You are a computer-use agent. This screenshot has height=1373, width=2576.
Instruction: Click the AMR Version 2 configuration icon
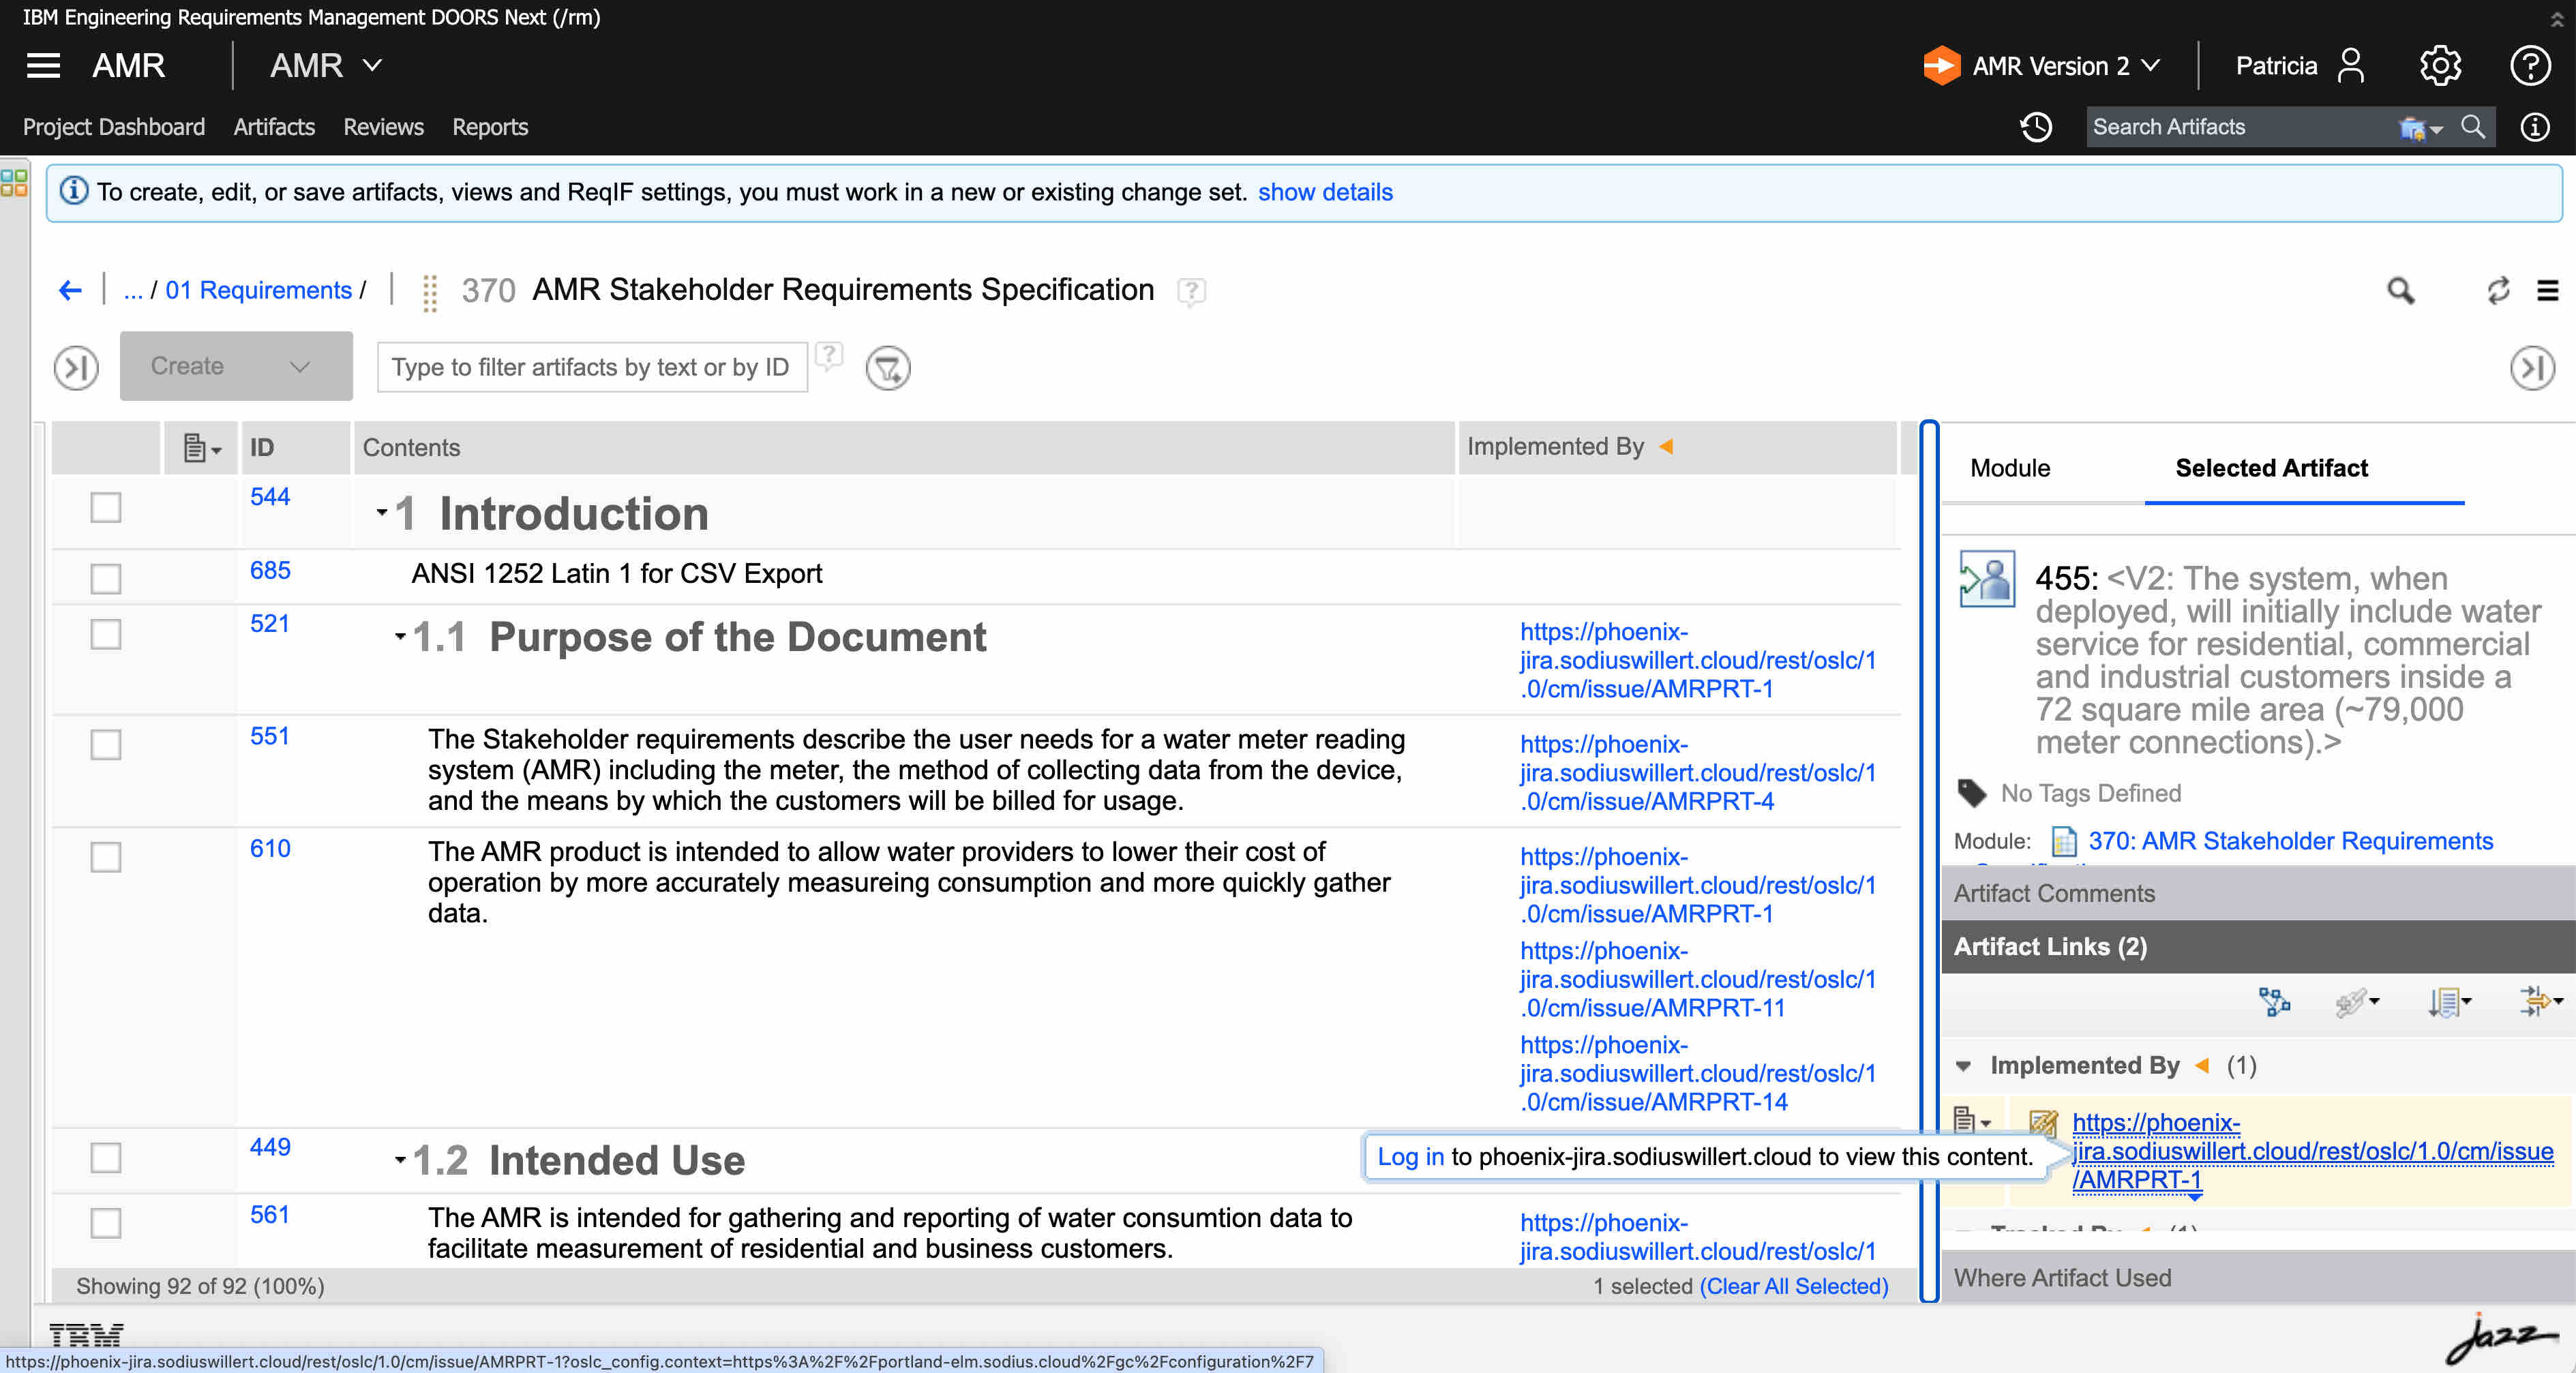pyautogui.click(x=1941, y=66)
